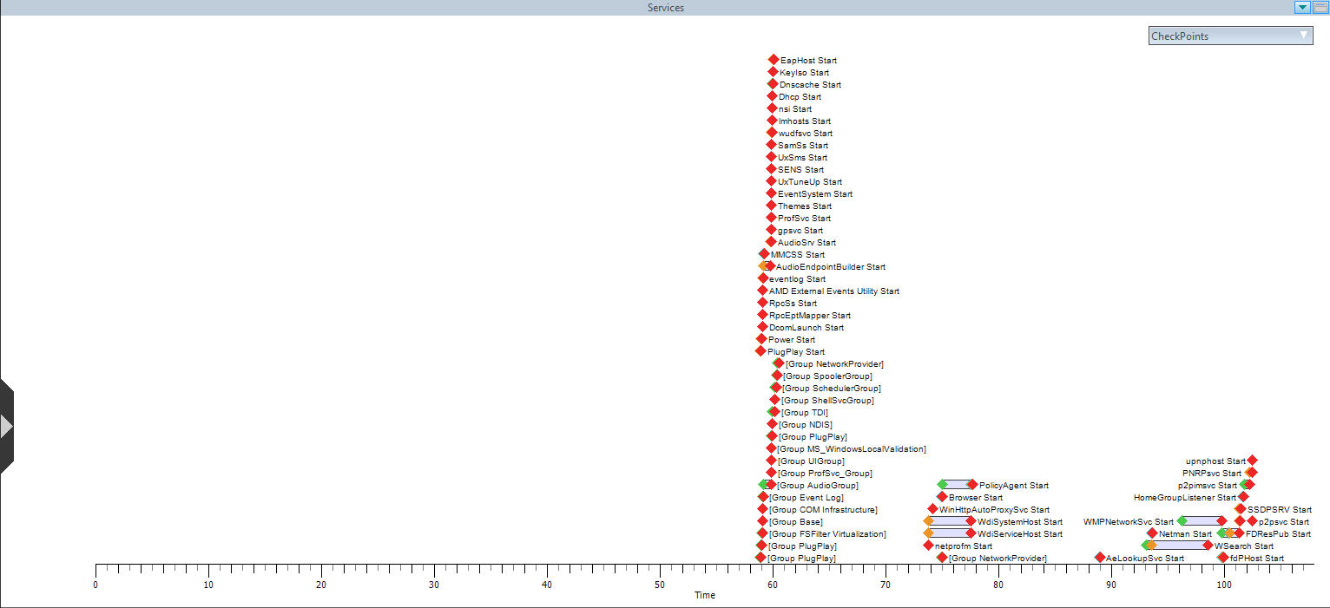Click the nsi Start marker
The image size is (1330, 608).
tap(772, 108)
